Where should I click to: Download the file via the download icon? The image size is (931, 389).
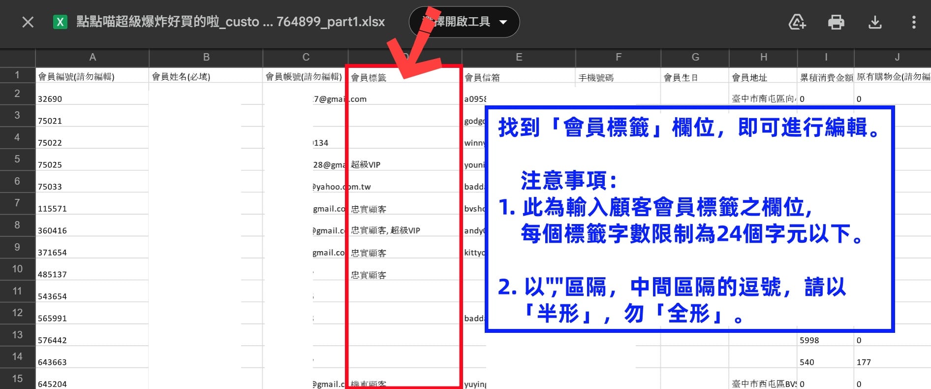(x=875, y=22)
